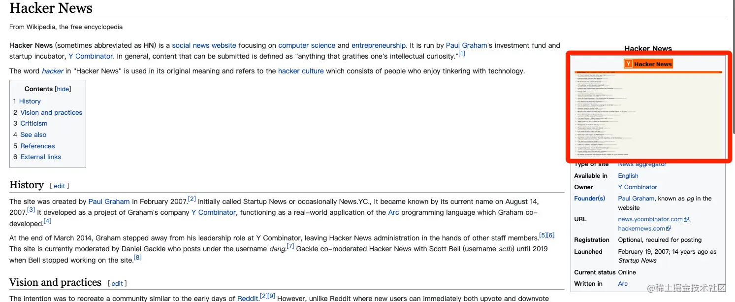735x302 pixels.
Task: Click external-link icon beside hackernews.com
Action: point(669,229)
